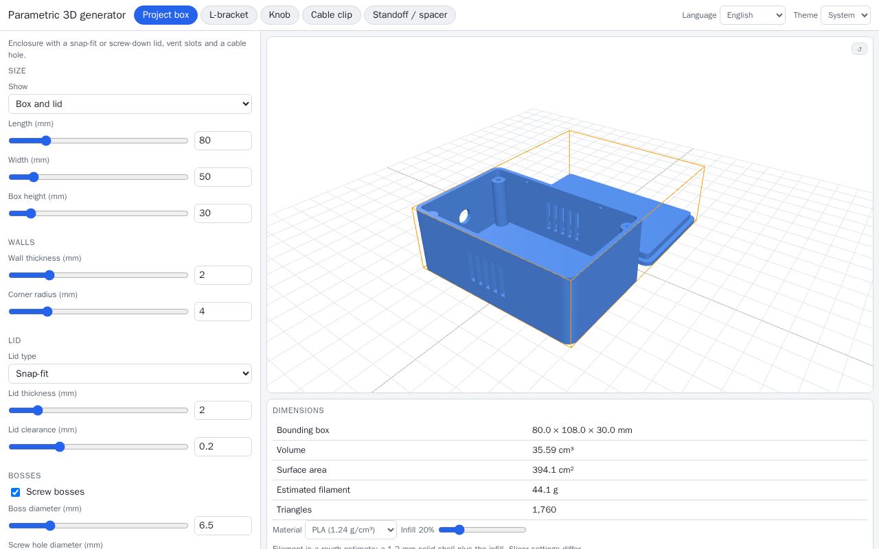Image resolution: width=879 pixels, height=549 pixels.
Task: Click the Lid thickness slider
Action: click(x=98, y=410)
